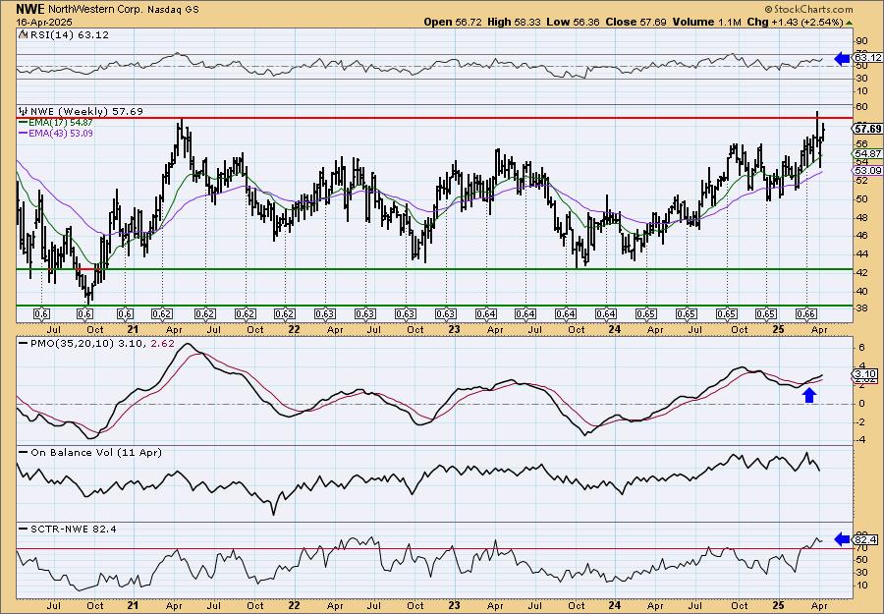The image size is (884, 614).
Task: Click the price-bar icon before NWE (Weekly)
Action: (23, 111)
